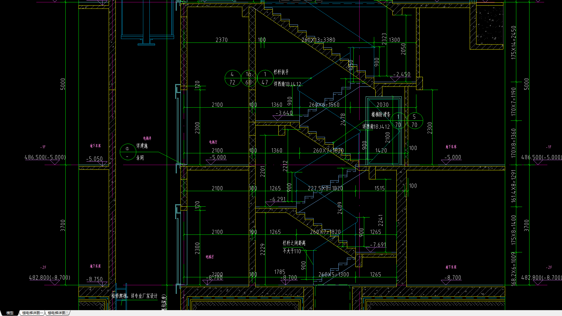Pick the 栏杆扶手 annotation label
This screenshot has width=562, height=316.
click(x=281, y=72)
